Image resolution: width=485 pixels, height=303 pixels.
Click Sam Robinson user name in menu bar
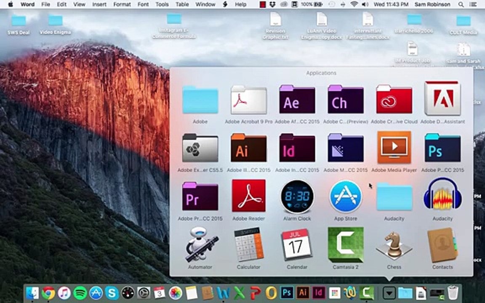click(433, 4)
